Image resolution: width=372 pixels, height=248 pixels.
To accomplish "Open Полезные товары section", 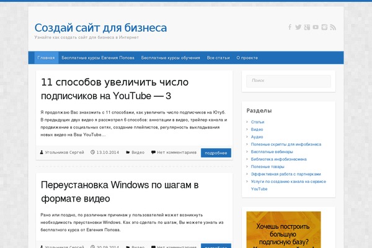I will tap(267, 167).
